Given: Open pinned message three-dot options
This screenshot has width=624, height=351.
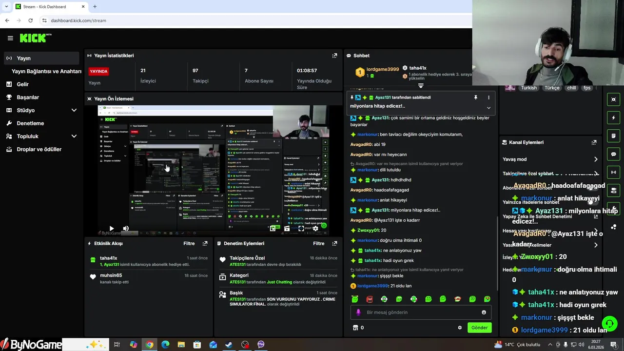Looking at the screenshot, I should pyautogui.click(x=488, y=97).
